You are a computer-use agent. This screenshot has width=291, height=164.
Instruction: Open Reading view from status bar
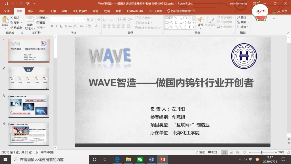click(237, 152)
